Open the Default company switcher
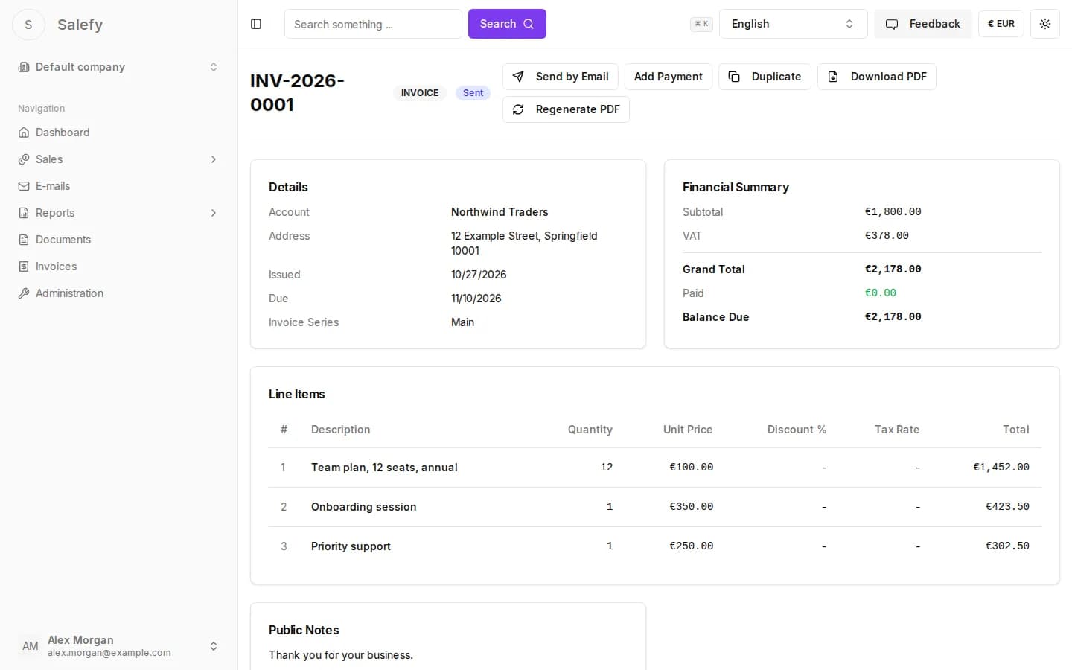This screenshot has height=670, width=1072. point(119,67)
